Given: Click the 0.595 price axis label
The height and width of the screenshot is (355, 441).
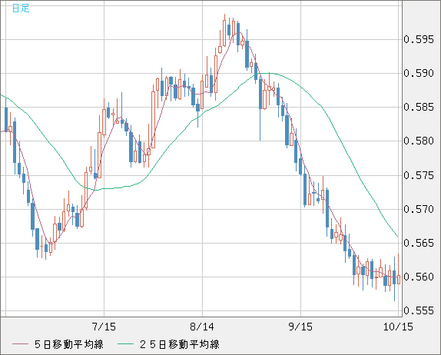Looking at the screenshot, I should tap(419, 39).
